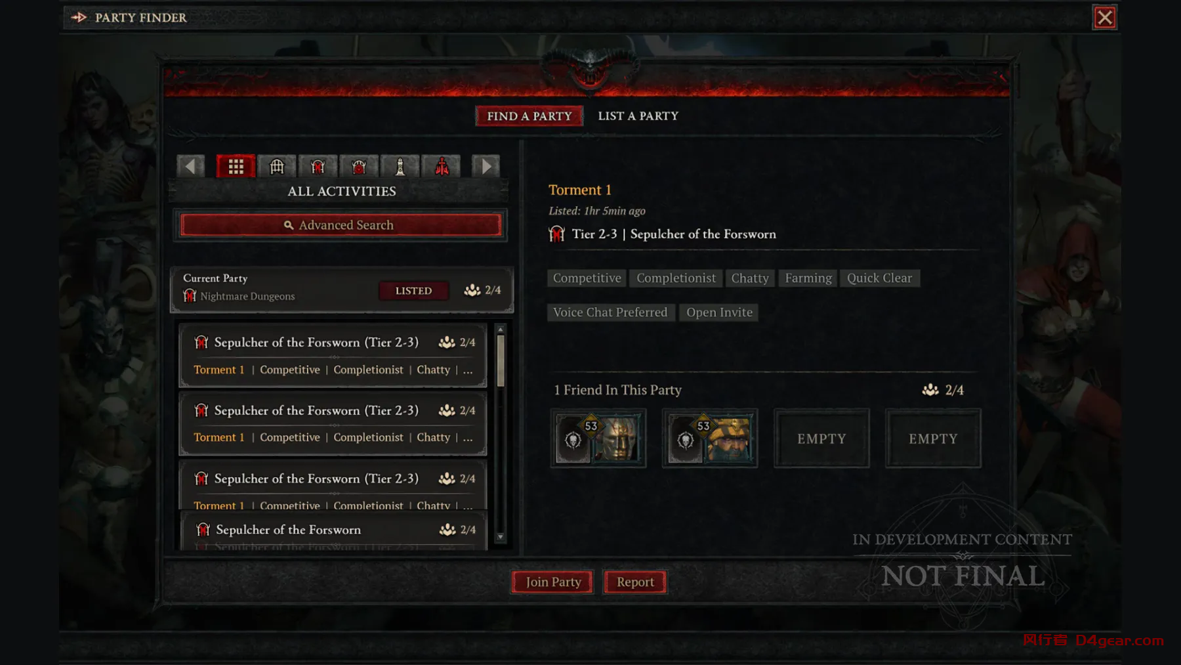
Task: Select first Sepulcher of the Forsworn listing
Action: [333, 355]
